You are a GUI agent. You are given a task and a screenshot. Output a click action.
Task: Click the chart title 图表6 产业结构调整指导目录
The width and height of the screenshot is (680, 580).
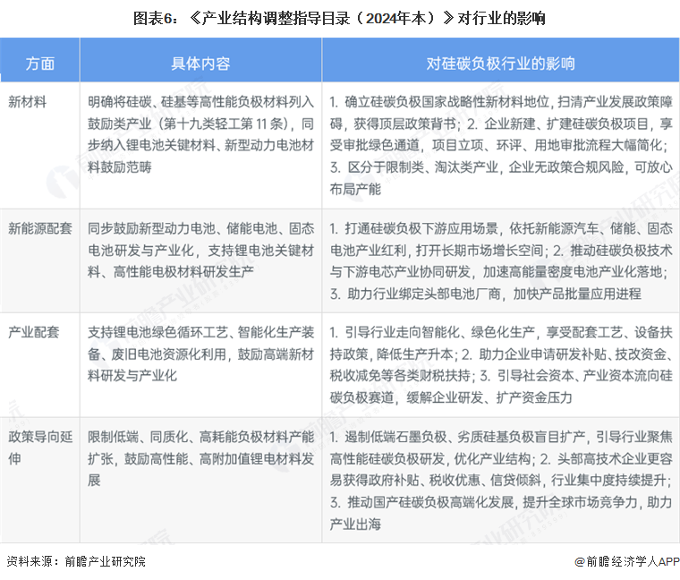[339, 18]
